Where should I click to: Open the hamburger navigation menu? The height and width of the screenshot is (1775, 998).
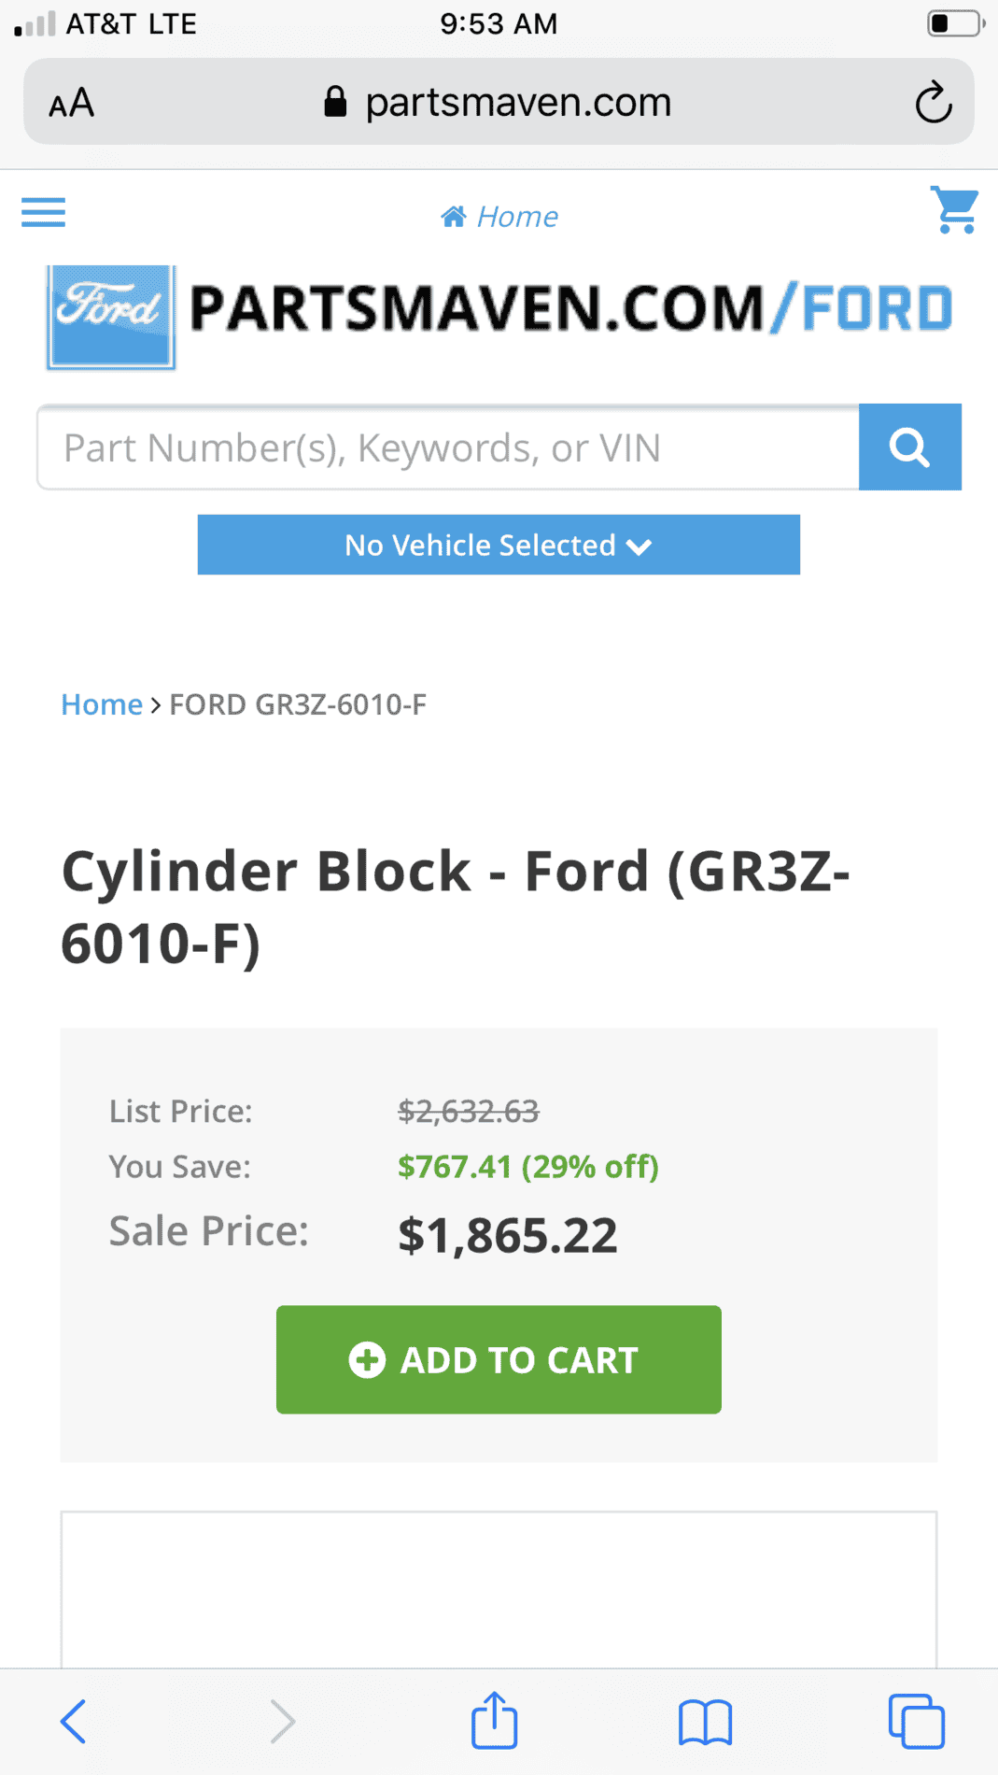43,213
